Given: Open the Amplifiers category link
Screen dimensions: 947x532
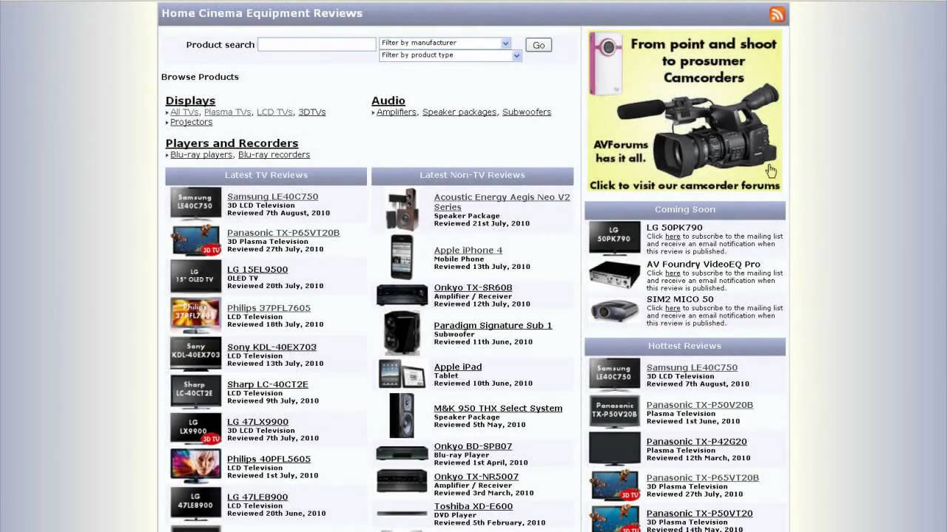Looking at the screenshot, I should [x=397, y=112].
